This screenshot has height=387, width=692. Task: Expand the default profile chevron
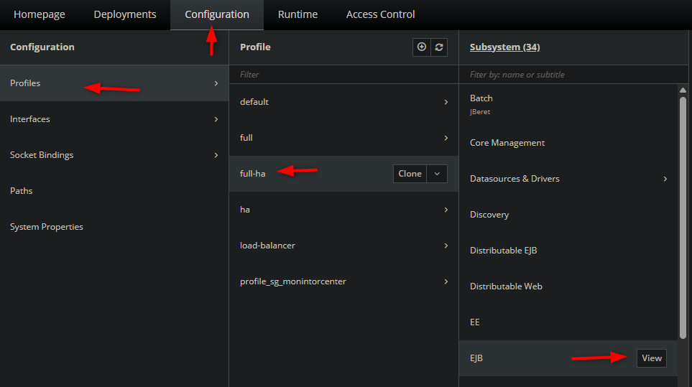[x=446, y=102]
